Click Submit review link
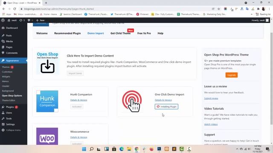 click(x=211, y=98)
